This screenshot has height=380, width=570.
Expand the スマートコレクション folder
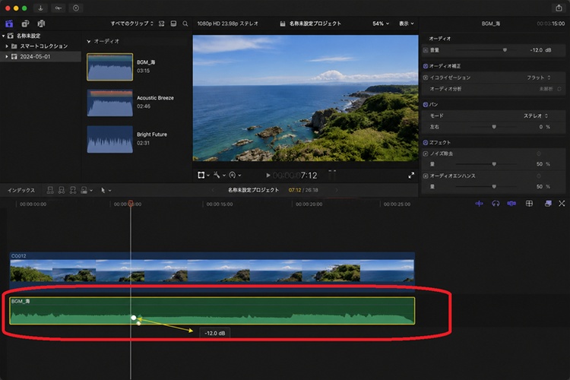(x=7, y=46)
